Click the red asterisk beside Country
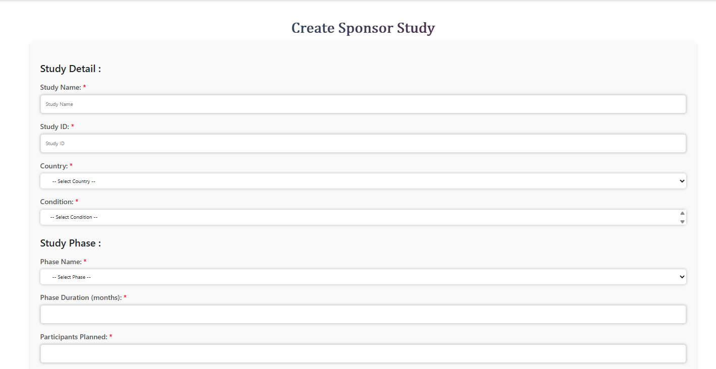 [x=71, y=165]
